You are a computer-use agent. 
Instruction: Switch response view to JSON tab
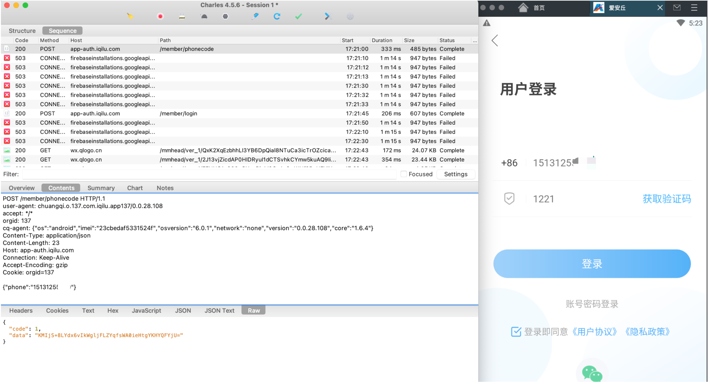pos(183,310)
